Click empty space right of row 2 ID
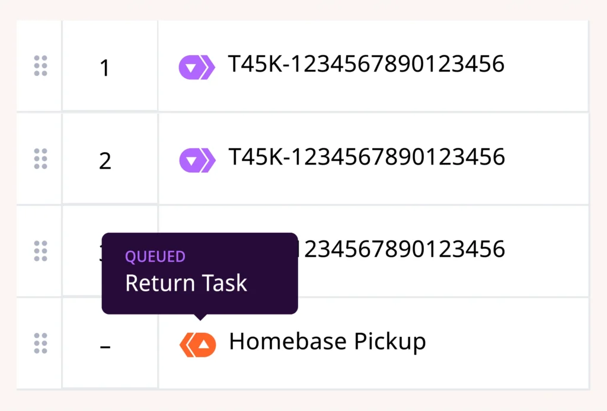The image size is (607, 411). coord(548,159)
